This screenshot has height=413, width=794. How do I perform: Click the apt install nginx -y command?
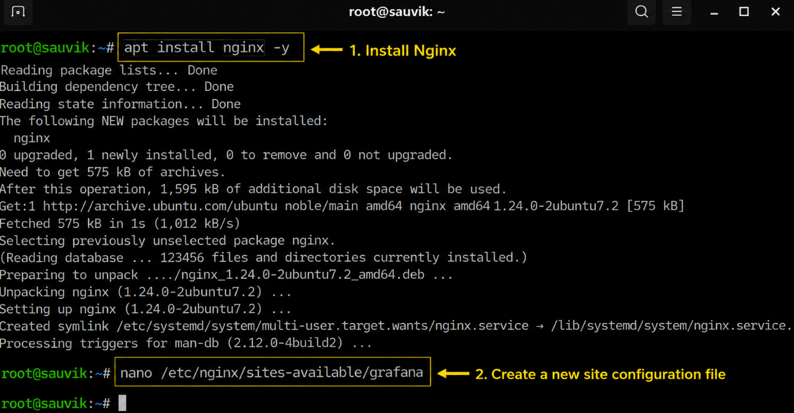tap(207, 48)
